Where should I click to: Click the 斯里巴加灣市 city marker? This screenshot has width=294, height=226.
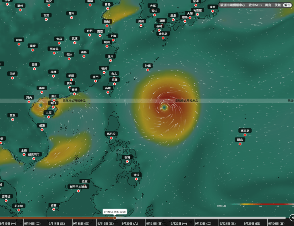point(78,191)
